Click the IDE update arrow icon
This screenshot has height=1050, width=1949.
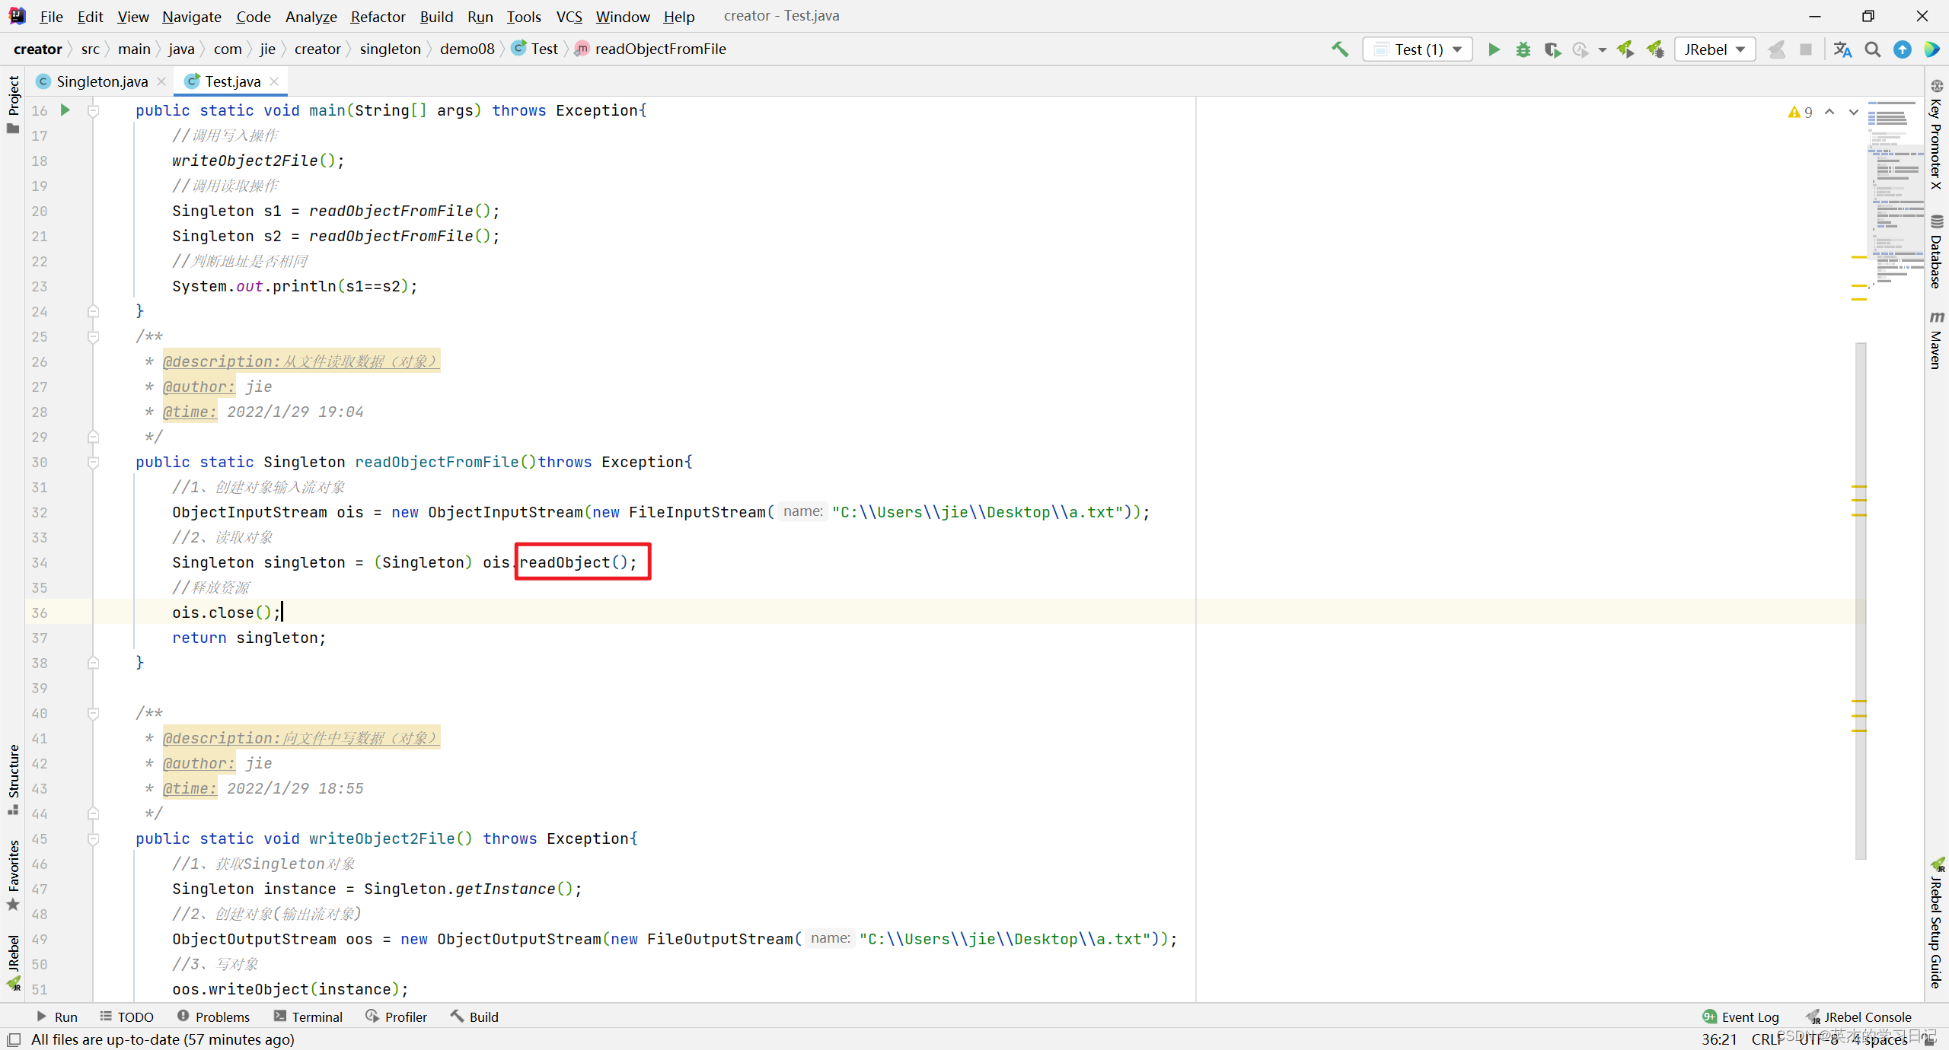[x=1902, y=49]
